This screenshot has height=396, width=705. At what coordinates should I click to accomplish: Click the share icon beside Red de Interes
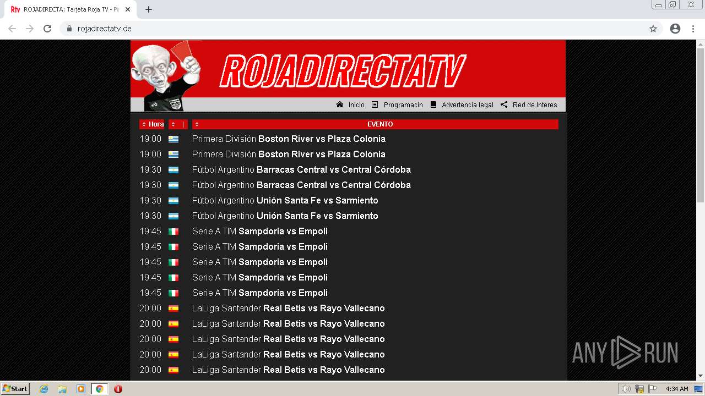pos(504,105)
